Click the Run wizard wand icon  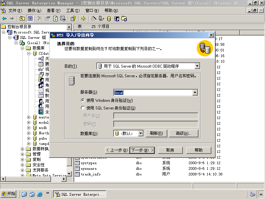click(x=94, y=19)
